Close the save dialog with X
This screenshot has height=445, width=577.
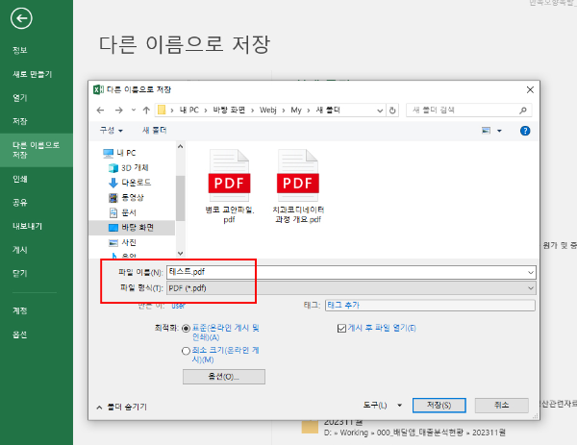pyautogui.click(x=530, y=89)
